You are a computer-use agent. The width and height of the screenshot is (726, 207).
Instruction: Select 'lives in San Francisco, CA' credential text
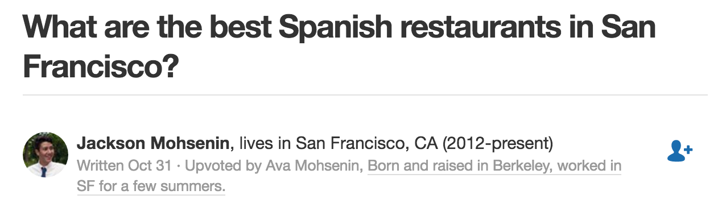coord(338,143)
